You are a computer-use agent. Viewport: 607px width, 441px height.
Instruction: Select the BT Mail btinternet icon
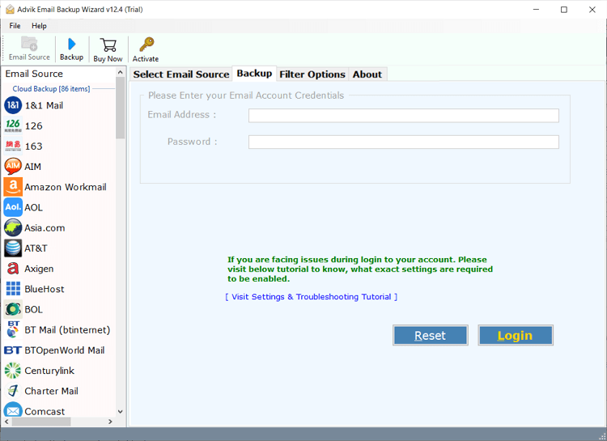(13, 329)
